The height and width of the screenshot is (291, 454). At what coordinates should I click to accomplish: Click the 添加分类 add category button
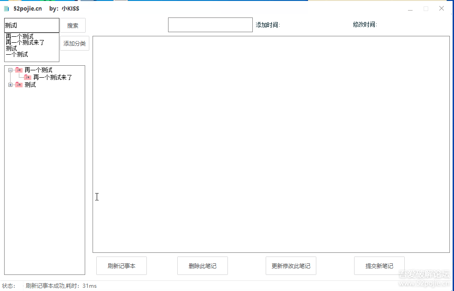click(75, 43)
